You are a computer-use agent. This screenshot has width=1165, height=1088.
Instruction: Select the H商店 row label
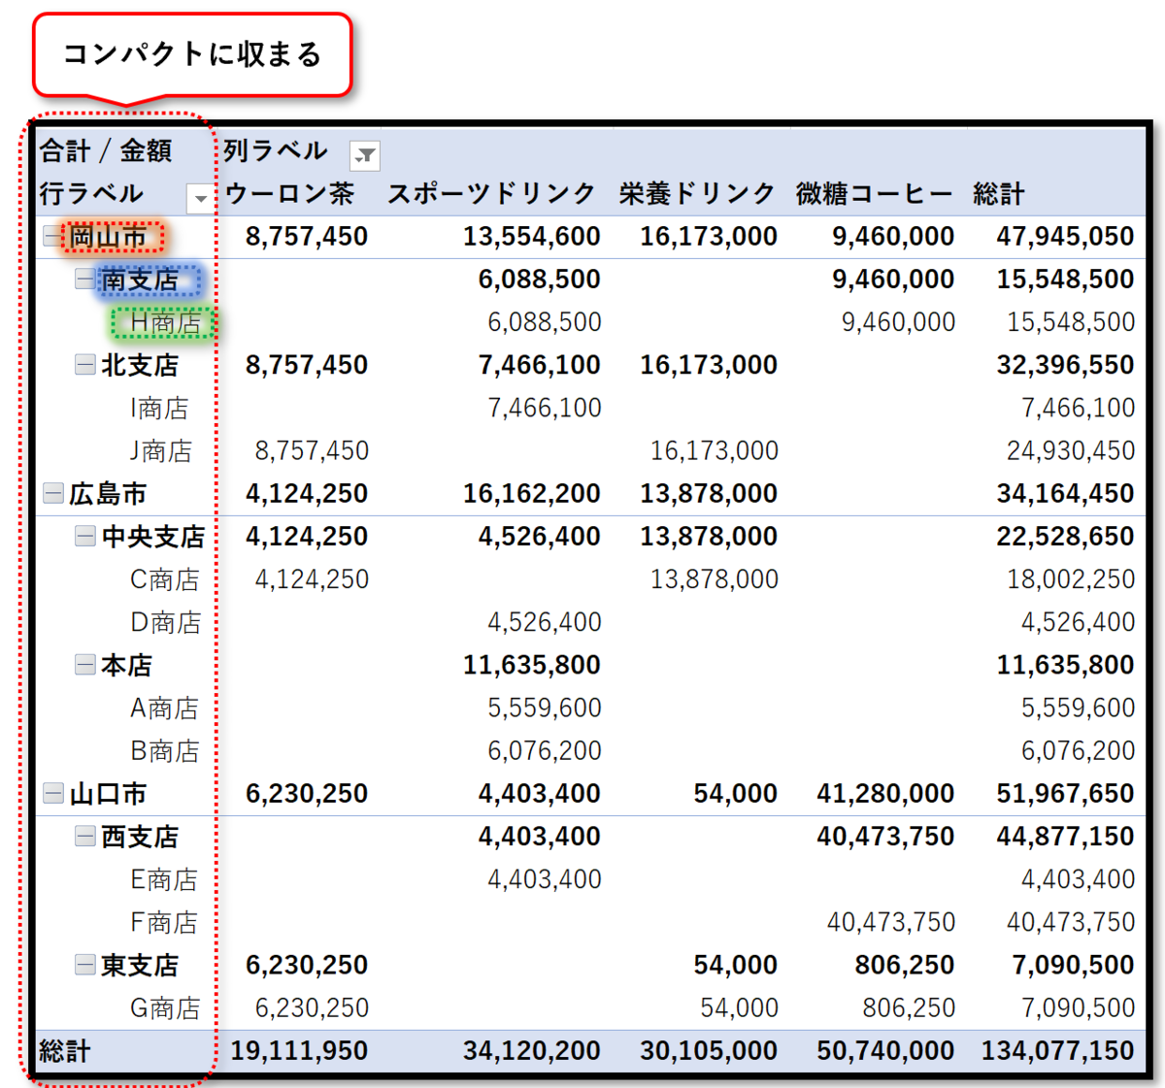pyautogui.click(x=163, y=322)
